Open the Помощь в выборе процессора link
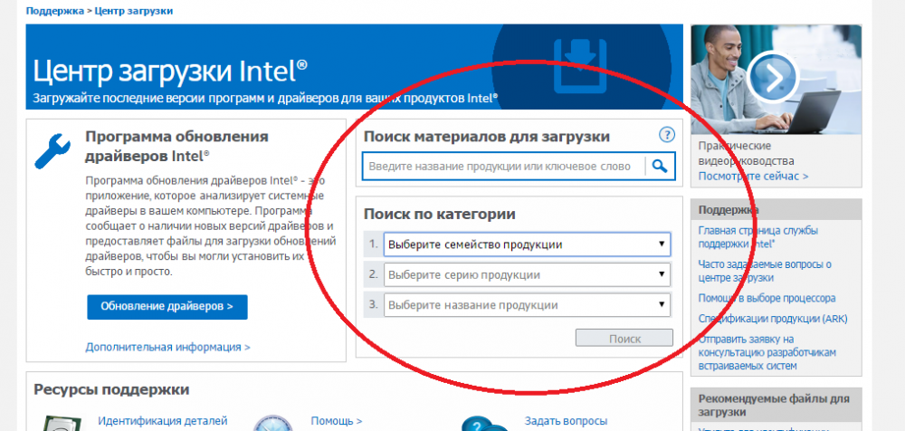Image resolution: width=905 pixels, height=431 pixels. pyautogui.click(x=767, y=298)
